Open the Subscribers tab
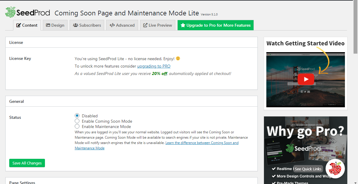This screenshot has height=184, width=358. click(x=87, y=25)
